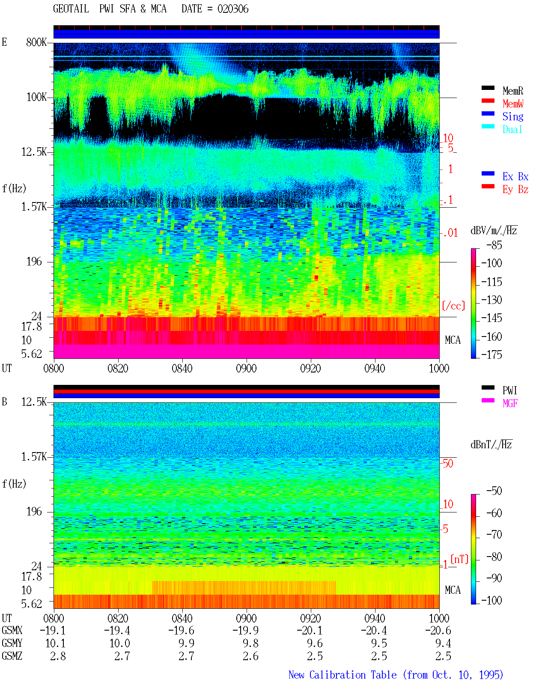Click the 'MCA' label beside the E panel

tap(453, 340)
